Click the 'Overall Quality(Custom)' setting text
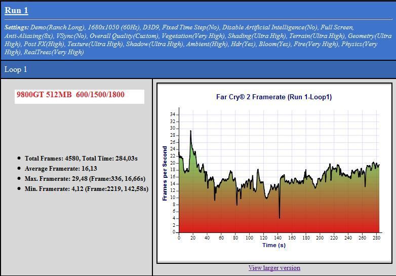Screen dimensions: 396x276 tap(124, 35)
